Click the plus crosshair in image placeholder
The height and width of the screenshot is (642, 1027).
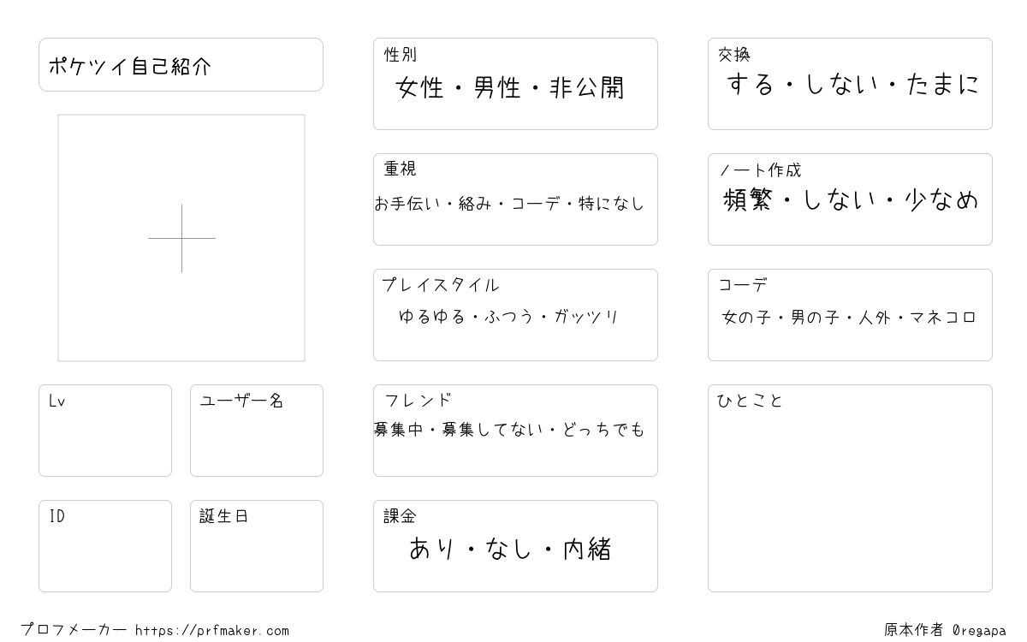(x=181, y=238)
